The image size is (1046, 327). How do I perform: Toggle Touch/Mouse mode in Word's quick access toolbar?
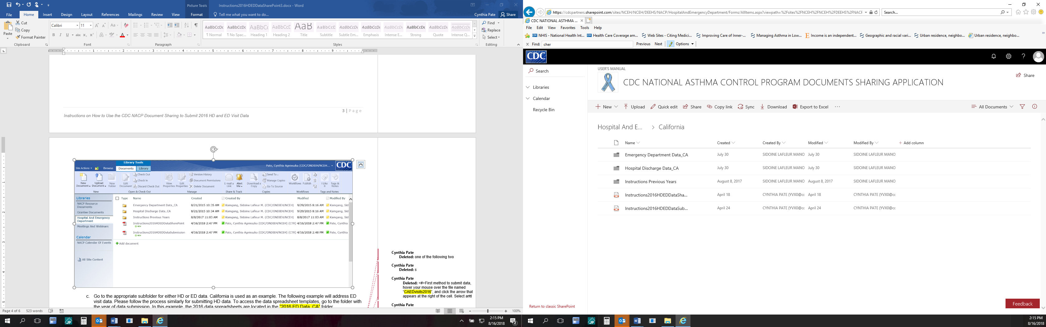point(37,5)
